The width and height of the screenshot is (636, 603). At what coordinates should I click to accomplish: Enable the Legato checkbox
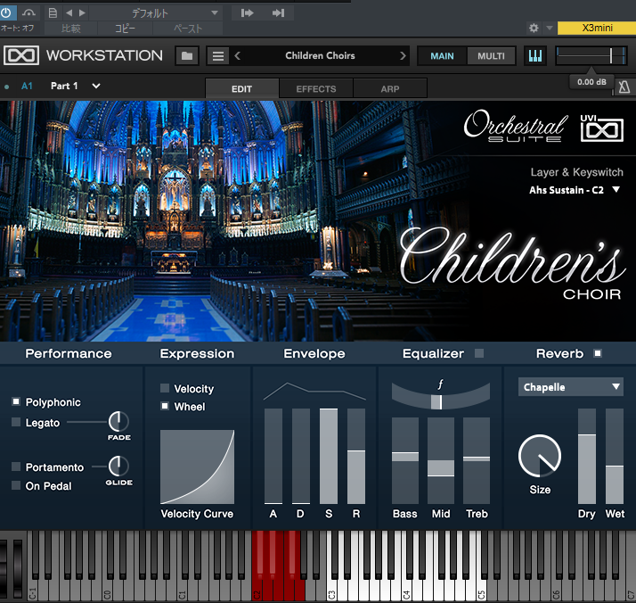pos(16,422)
